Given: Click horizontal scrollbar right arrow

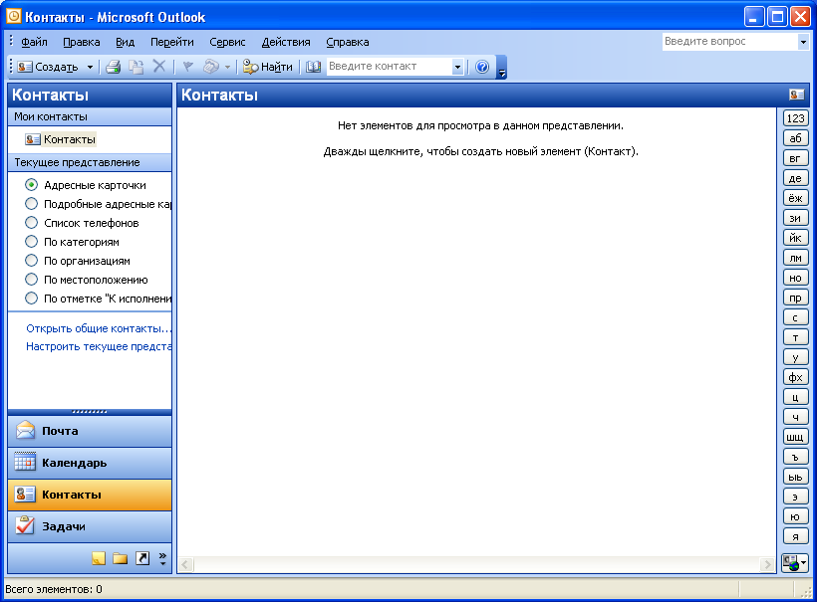Looking at the screenshot, I should [x=767, y=564].
